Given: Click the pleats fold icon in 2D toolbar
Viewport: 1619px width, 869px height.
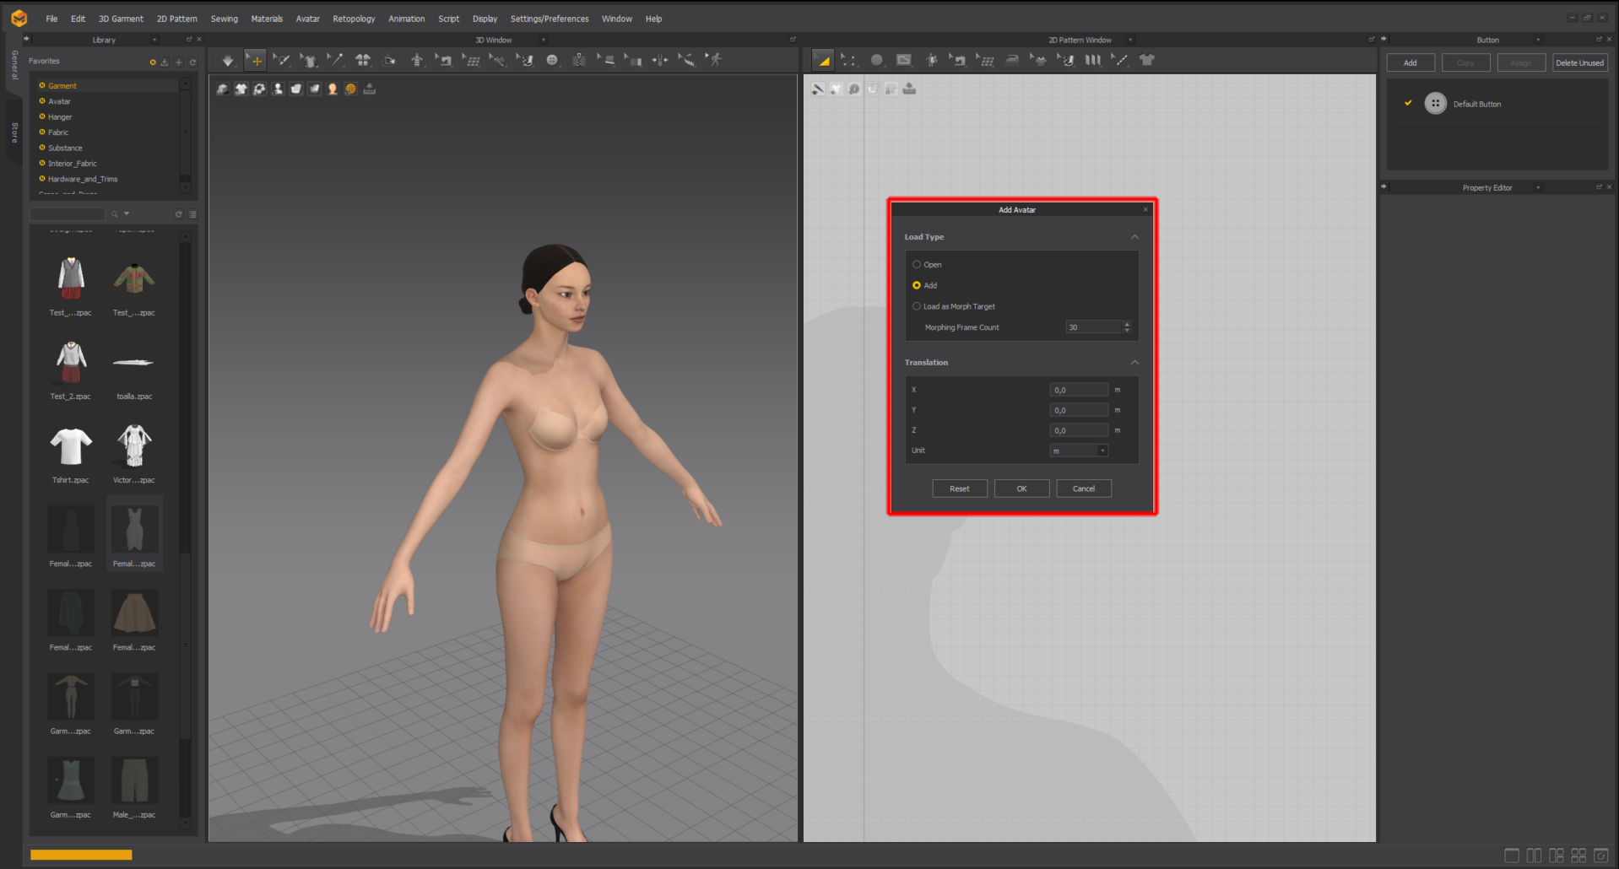Looking at the screenshot, I should (1093, 61).
